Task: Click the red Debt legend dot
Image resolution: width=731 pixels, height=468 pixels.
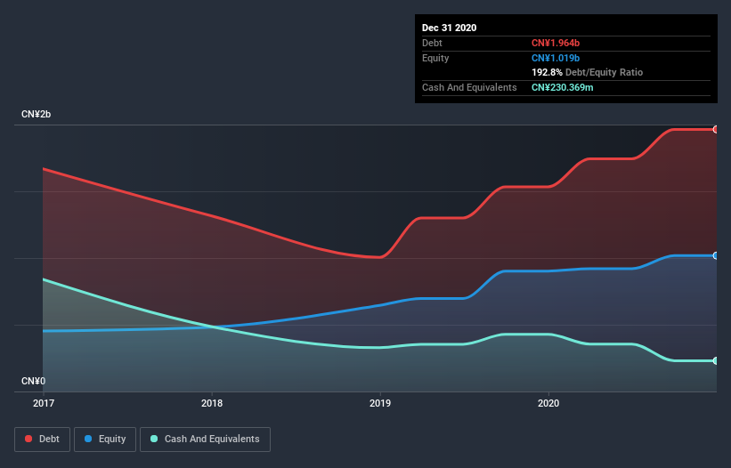Action: (x=28, y=439)
